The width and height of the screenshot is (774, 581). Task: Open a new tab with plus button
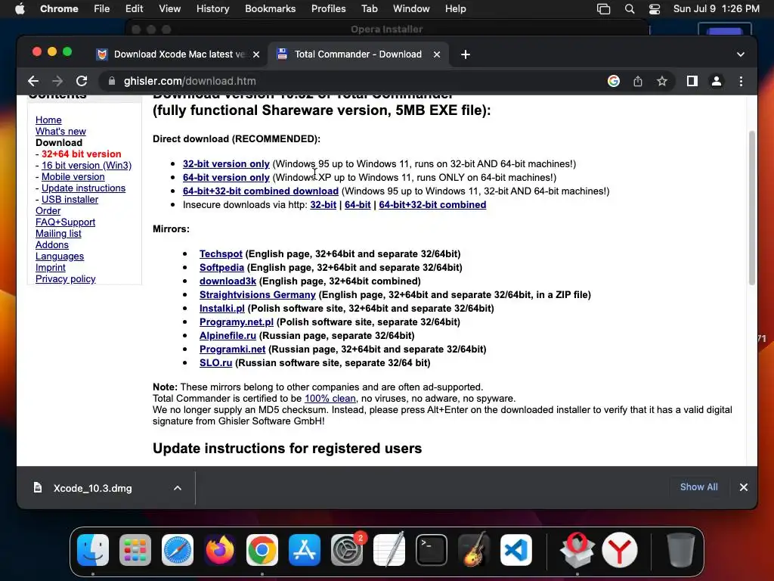[x=466, y=54]
